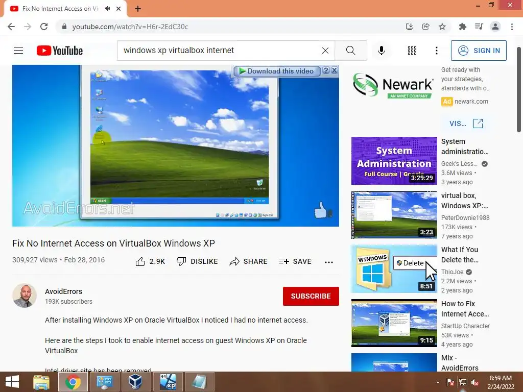Open the media control icon in Chrome toolbar

[x=479, y=27]
